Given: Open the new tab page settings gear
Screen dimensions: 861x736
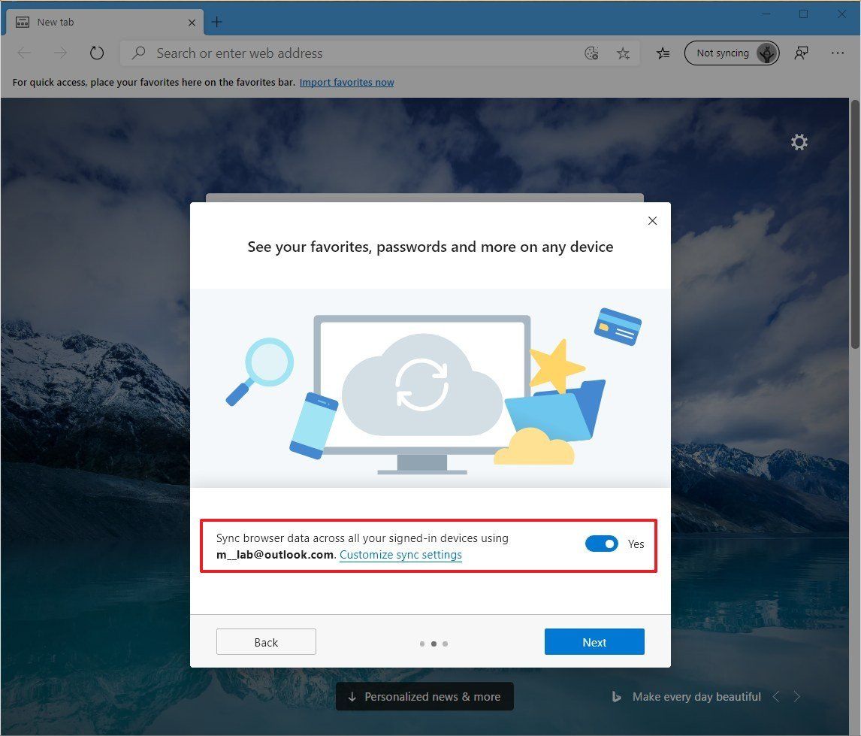Looking at the screenshot, I should 799,141.
